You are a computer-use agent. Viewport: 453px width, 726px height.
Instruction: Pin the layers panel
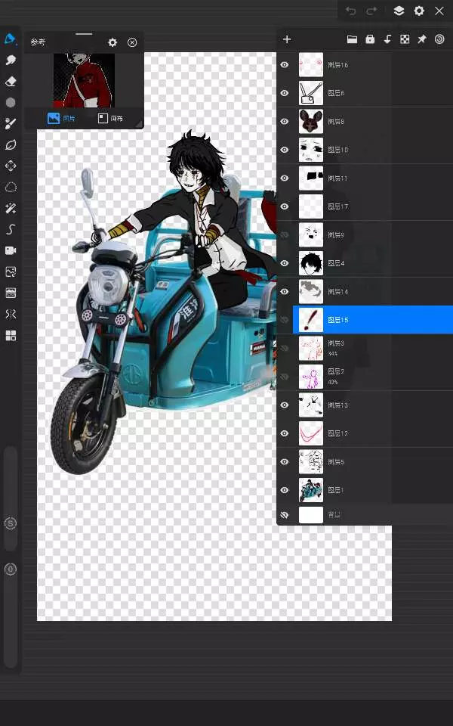[x=422, y=39]
